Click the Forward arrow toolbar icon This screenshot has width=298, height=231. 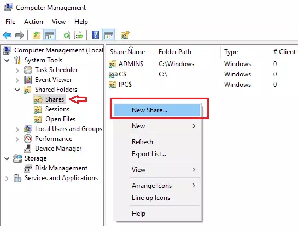[20, 35]
